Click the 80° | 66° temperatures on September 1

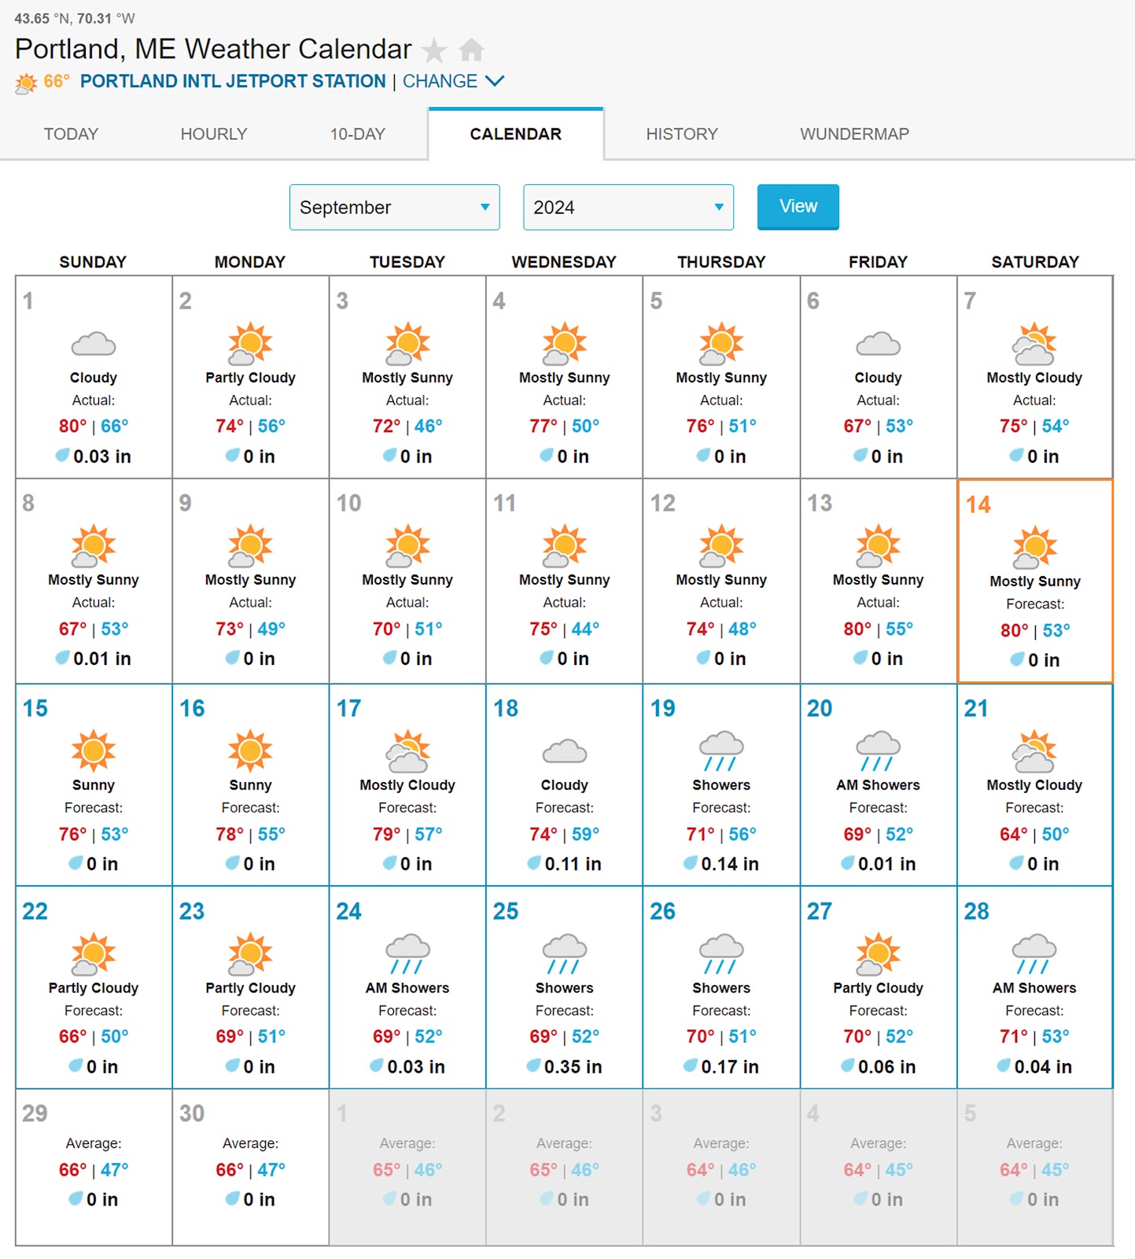[x=94, y=426]
